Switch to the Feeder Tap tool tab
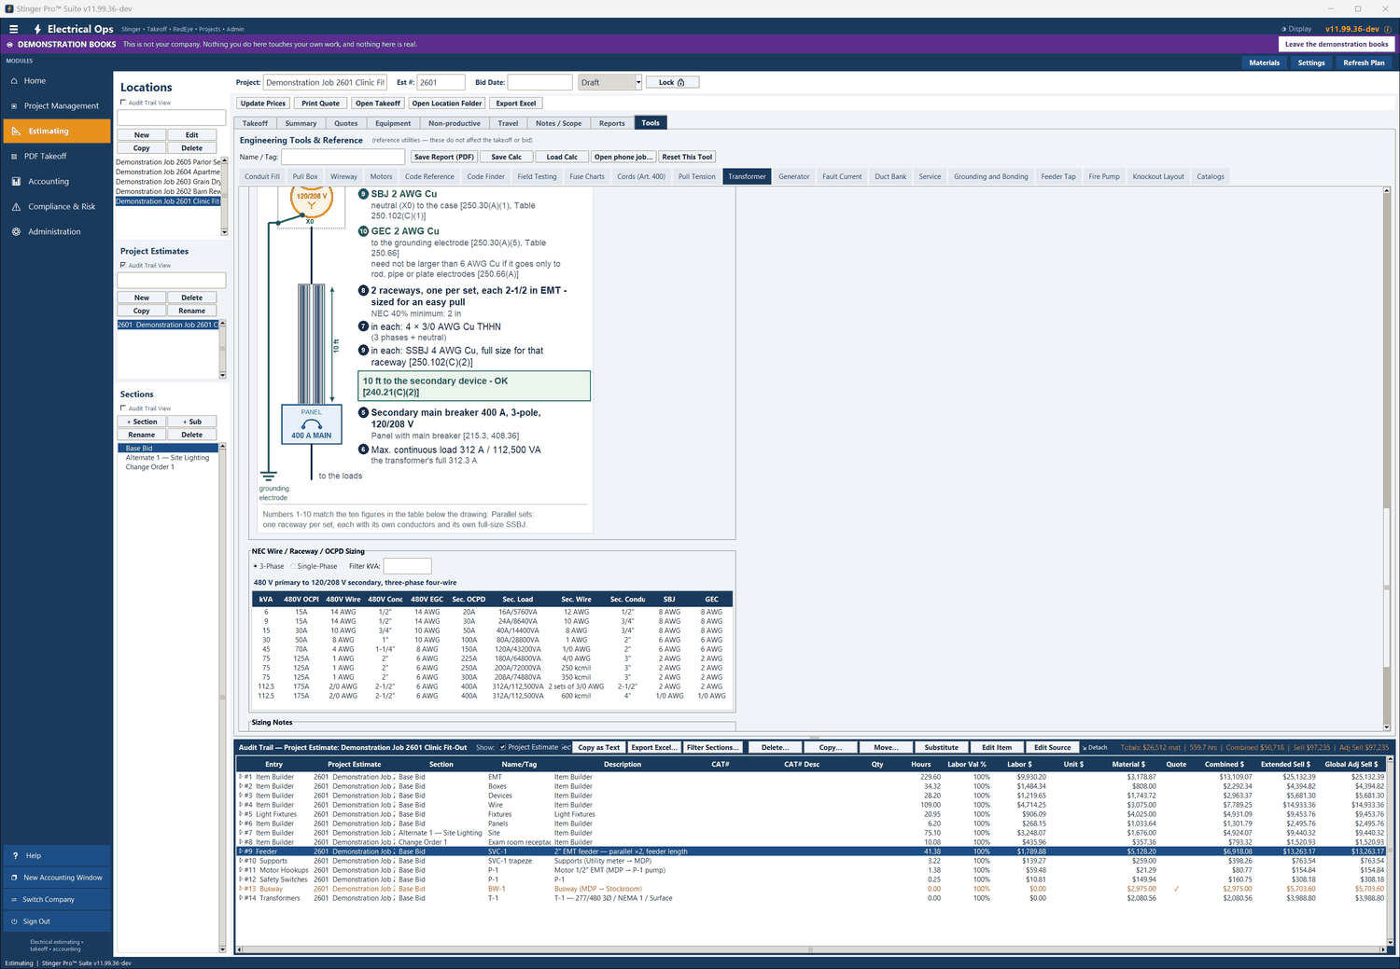1400x969 pixels. pos(1058,176)
